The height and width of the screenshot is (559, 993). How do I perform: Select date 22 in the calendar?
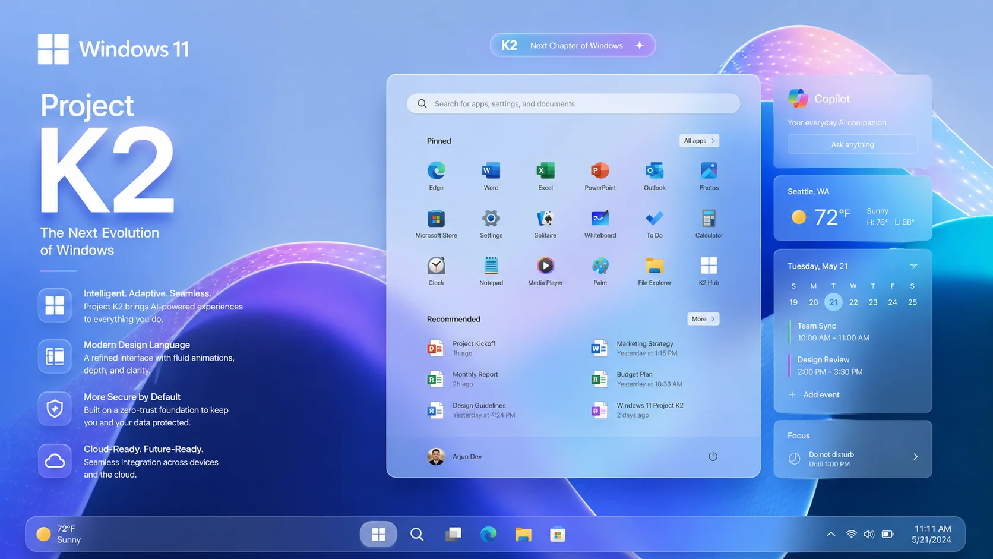(853, 302)
